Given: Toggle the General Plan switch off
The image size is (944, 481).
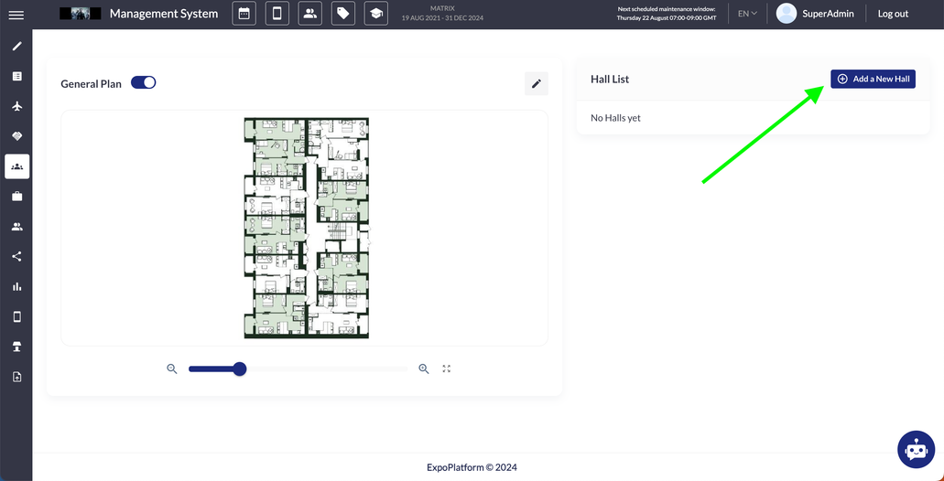Looking at the screenshot, I should coord(143,83).
